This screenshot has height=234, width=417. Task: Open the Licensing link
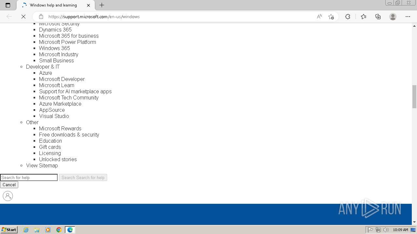[50, 153]
